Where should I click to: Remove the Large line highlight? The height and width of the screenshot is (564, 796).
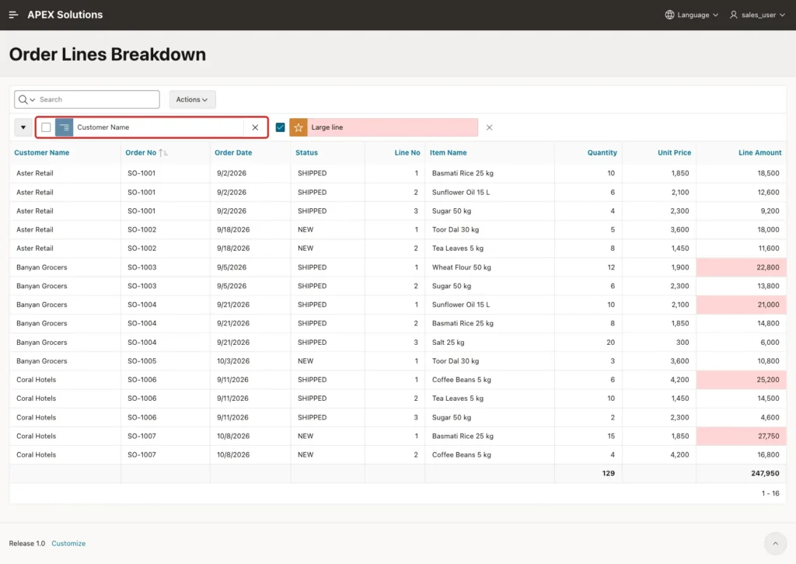point(489,127)
